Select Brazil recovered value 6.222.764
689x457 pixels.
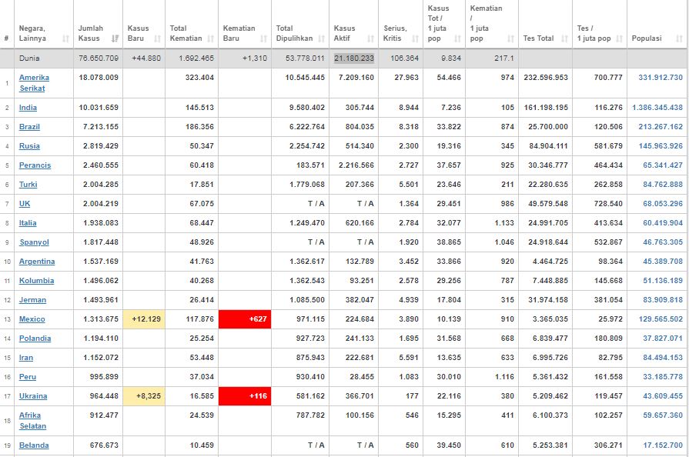click(306, 127)
